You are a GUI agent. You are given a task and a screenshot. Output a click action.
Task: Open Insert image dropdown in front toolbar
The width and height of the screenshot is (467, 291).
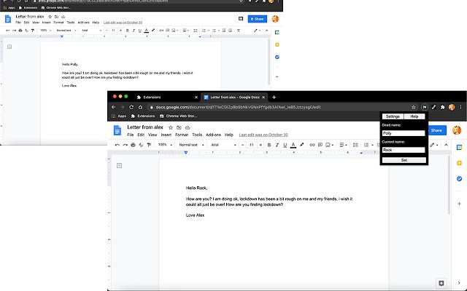(329, 145)
